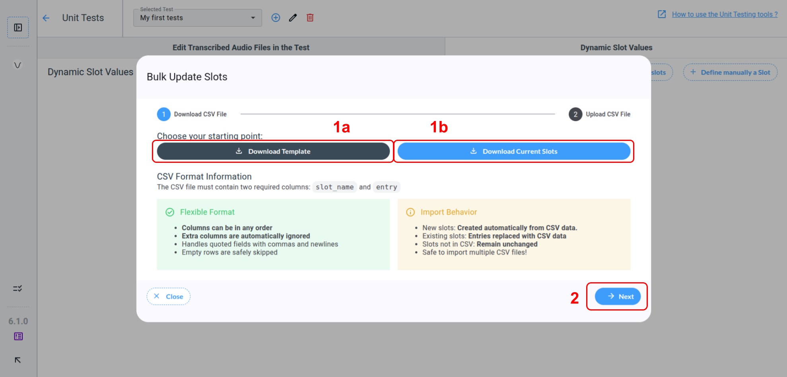
Task: Toggle the sidebar panel icon at top left
Action: pyautogui.click(x=17, y=27)
